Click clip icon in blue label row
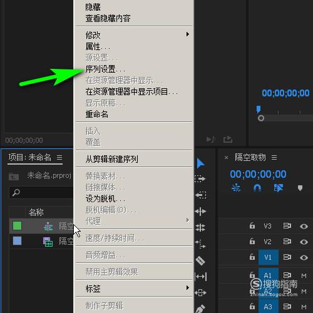 (x=48, y=242)
